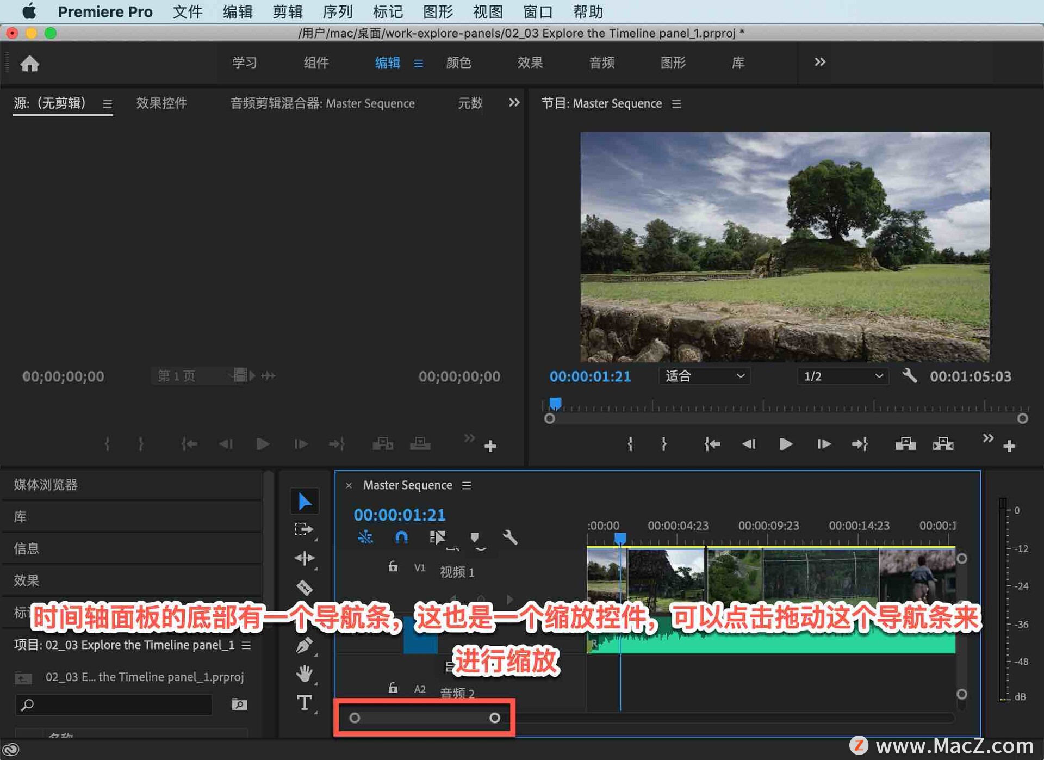1044x760 pixels.
Task: Open the Fit zoom level dropdown
Action: tap(704, 376)
